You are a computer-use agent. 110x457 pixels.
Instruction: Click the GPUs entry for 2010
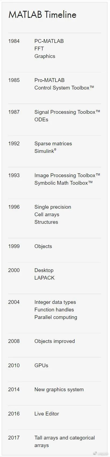tap(41, 366)
